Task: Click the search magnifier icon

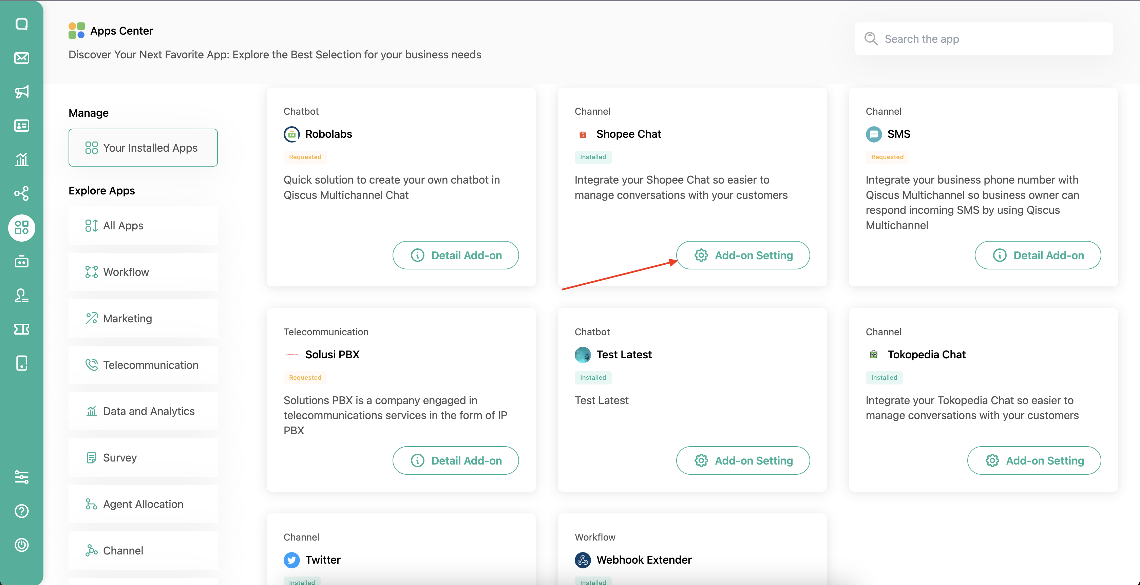Action: (871, 39)
